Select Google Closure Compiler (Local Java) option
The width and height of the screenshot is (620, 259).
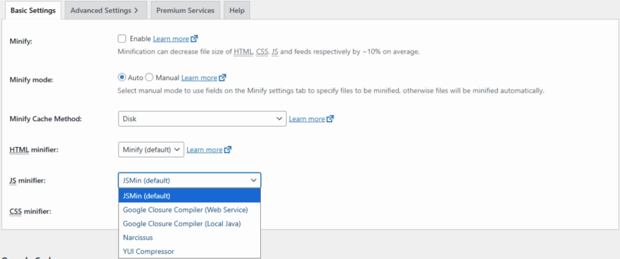(182, 224)
